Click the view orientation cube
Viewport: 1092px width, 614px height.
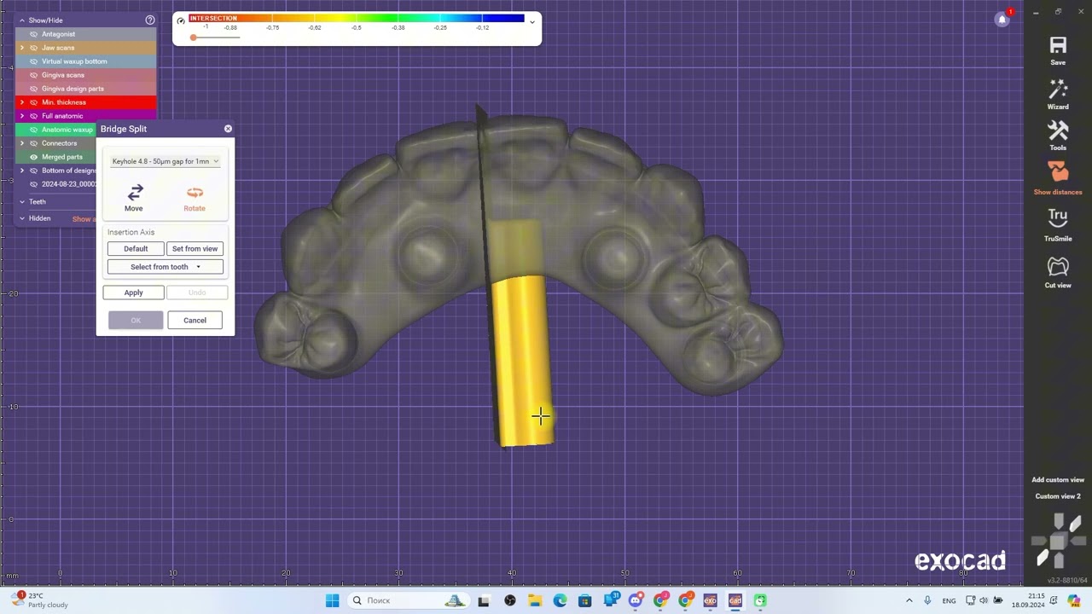point(1058,541)
